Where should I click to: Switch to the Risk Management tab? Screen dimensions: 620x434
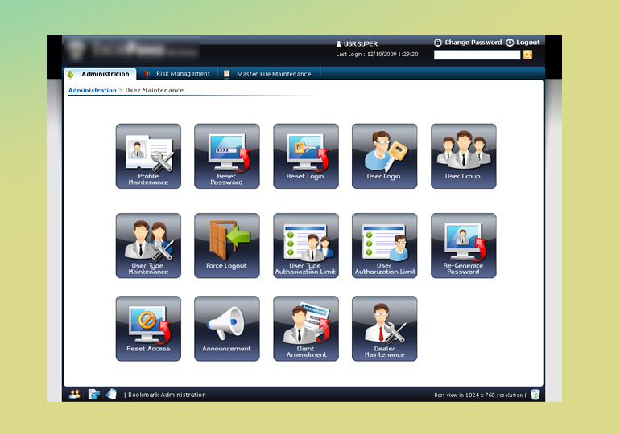click(x=183, y=74)
